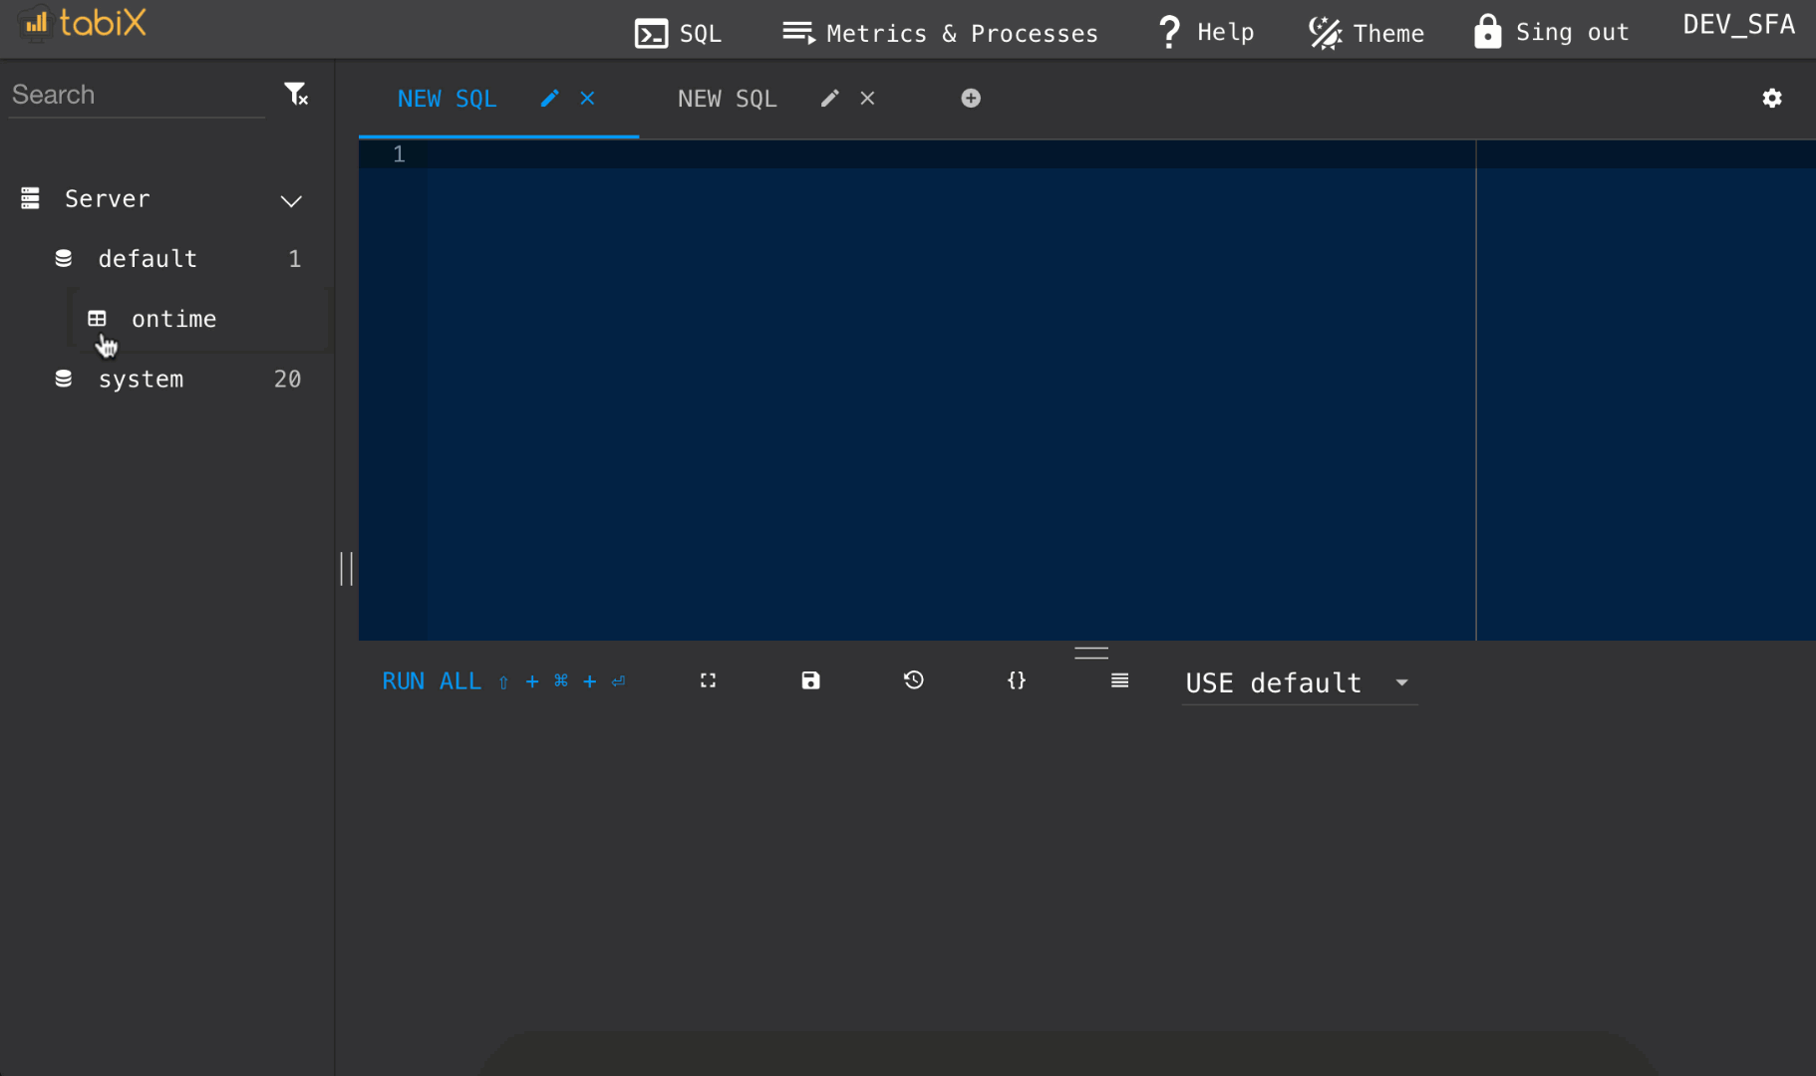The height and width of the screenshot is (1076, 1816).
Task: Switch to the second NEW SQL tab
Action: [x=727, y=98]
